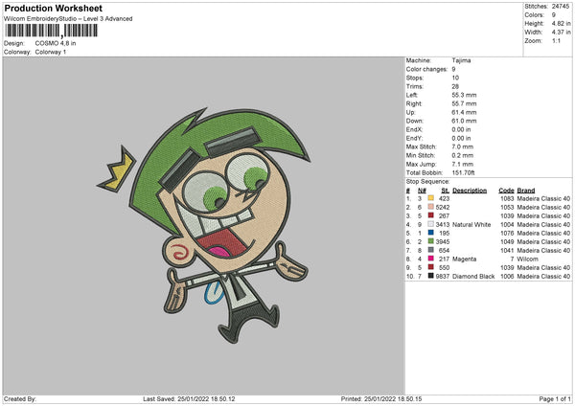Click the Machine value Tajima

click(x=461, y=59)
